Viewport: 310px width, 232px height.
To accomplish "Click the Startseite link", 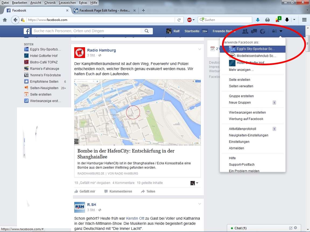I will pyautogui.click(x=192, y=31).
